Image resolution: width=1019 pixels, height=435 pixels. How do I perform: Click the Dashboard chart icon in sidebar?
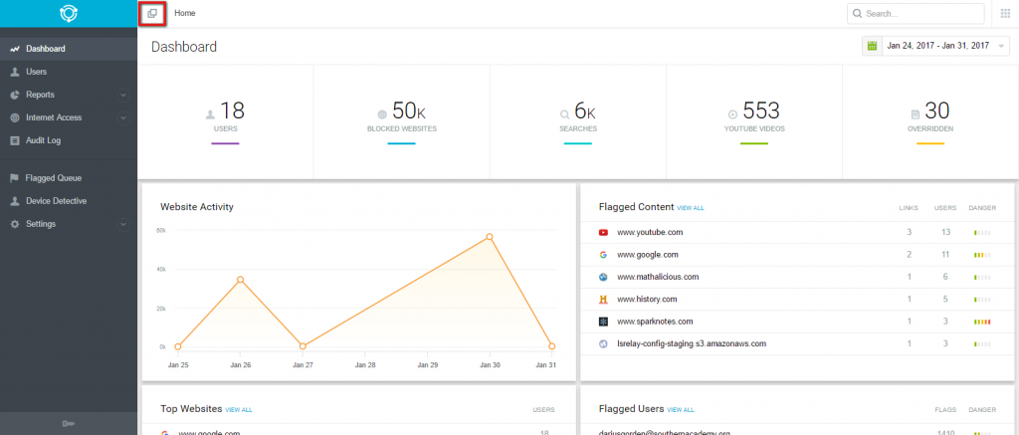point(15,49)
